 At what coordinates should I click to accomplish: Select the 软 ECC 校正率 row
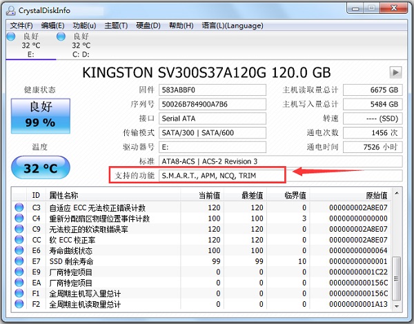[x=202, y=240]
